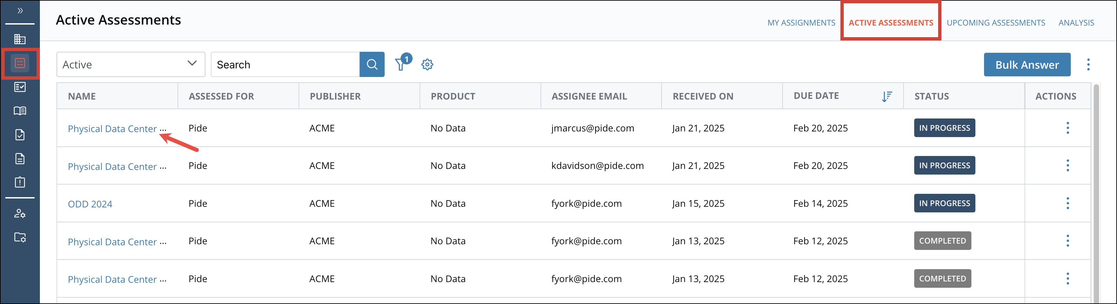Viewport: 1117px width, 304px height.
Task: Click the filter funnel icon with badge
Action: point(401,64)
